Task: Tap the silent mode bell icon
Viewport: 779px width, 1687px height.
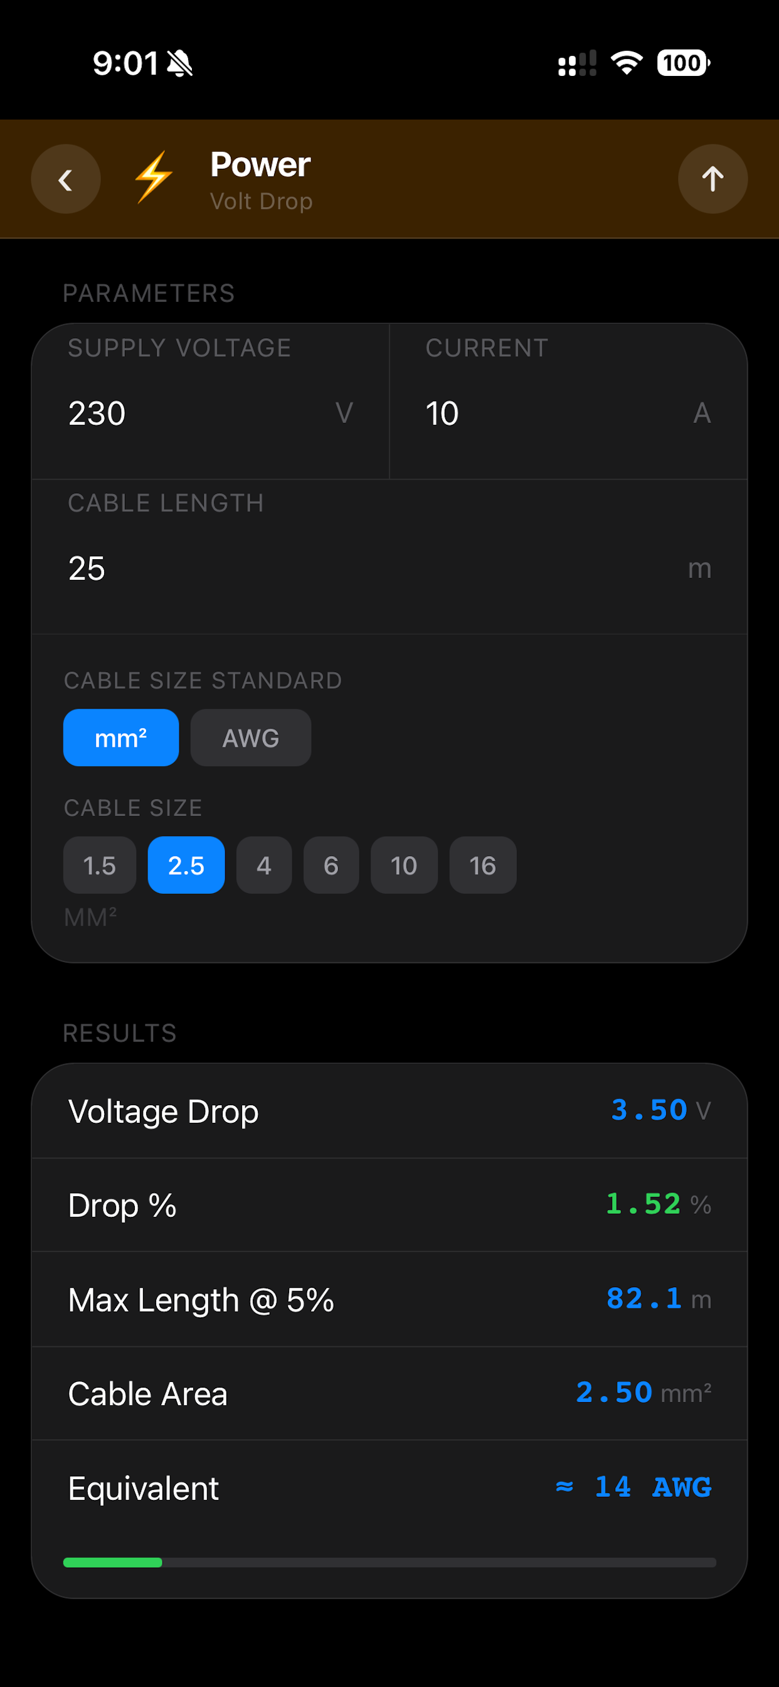Action: (x=179, y=63)
